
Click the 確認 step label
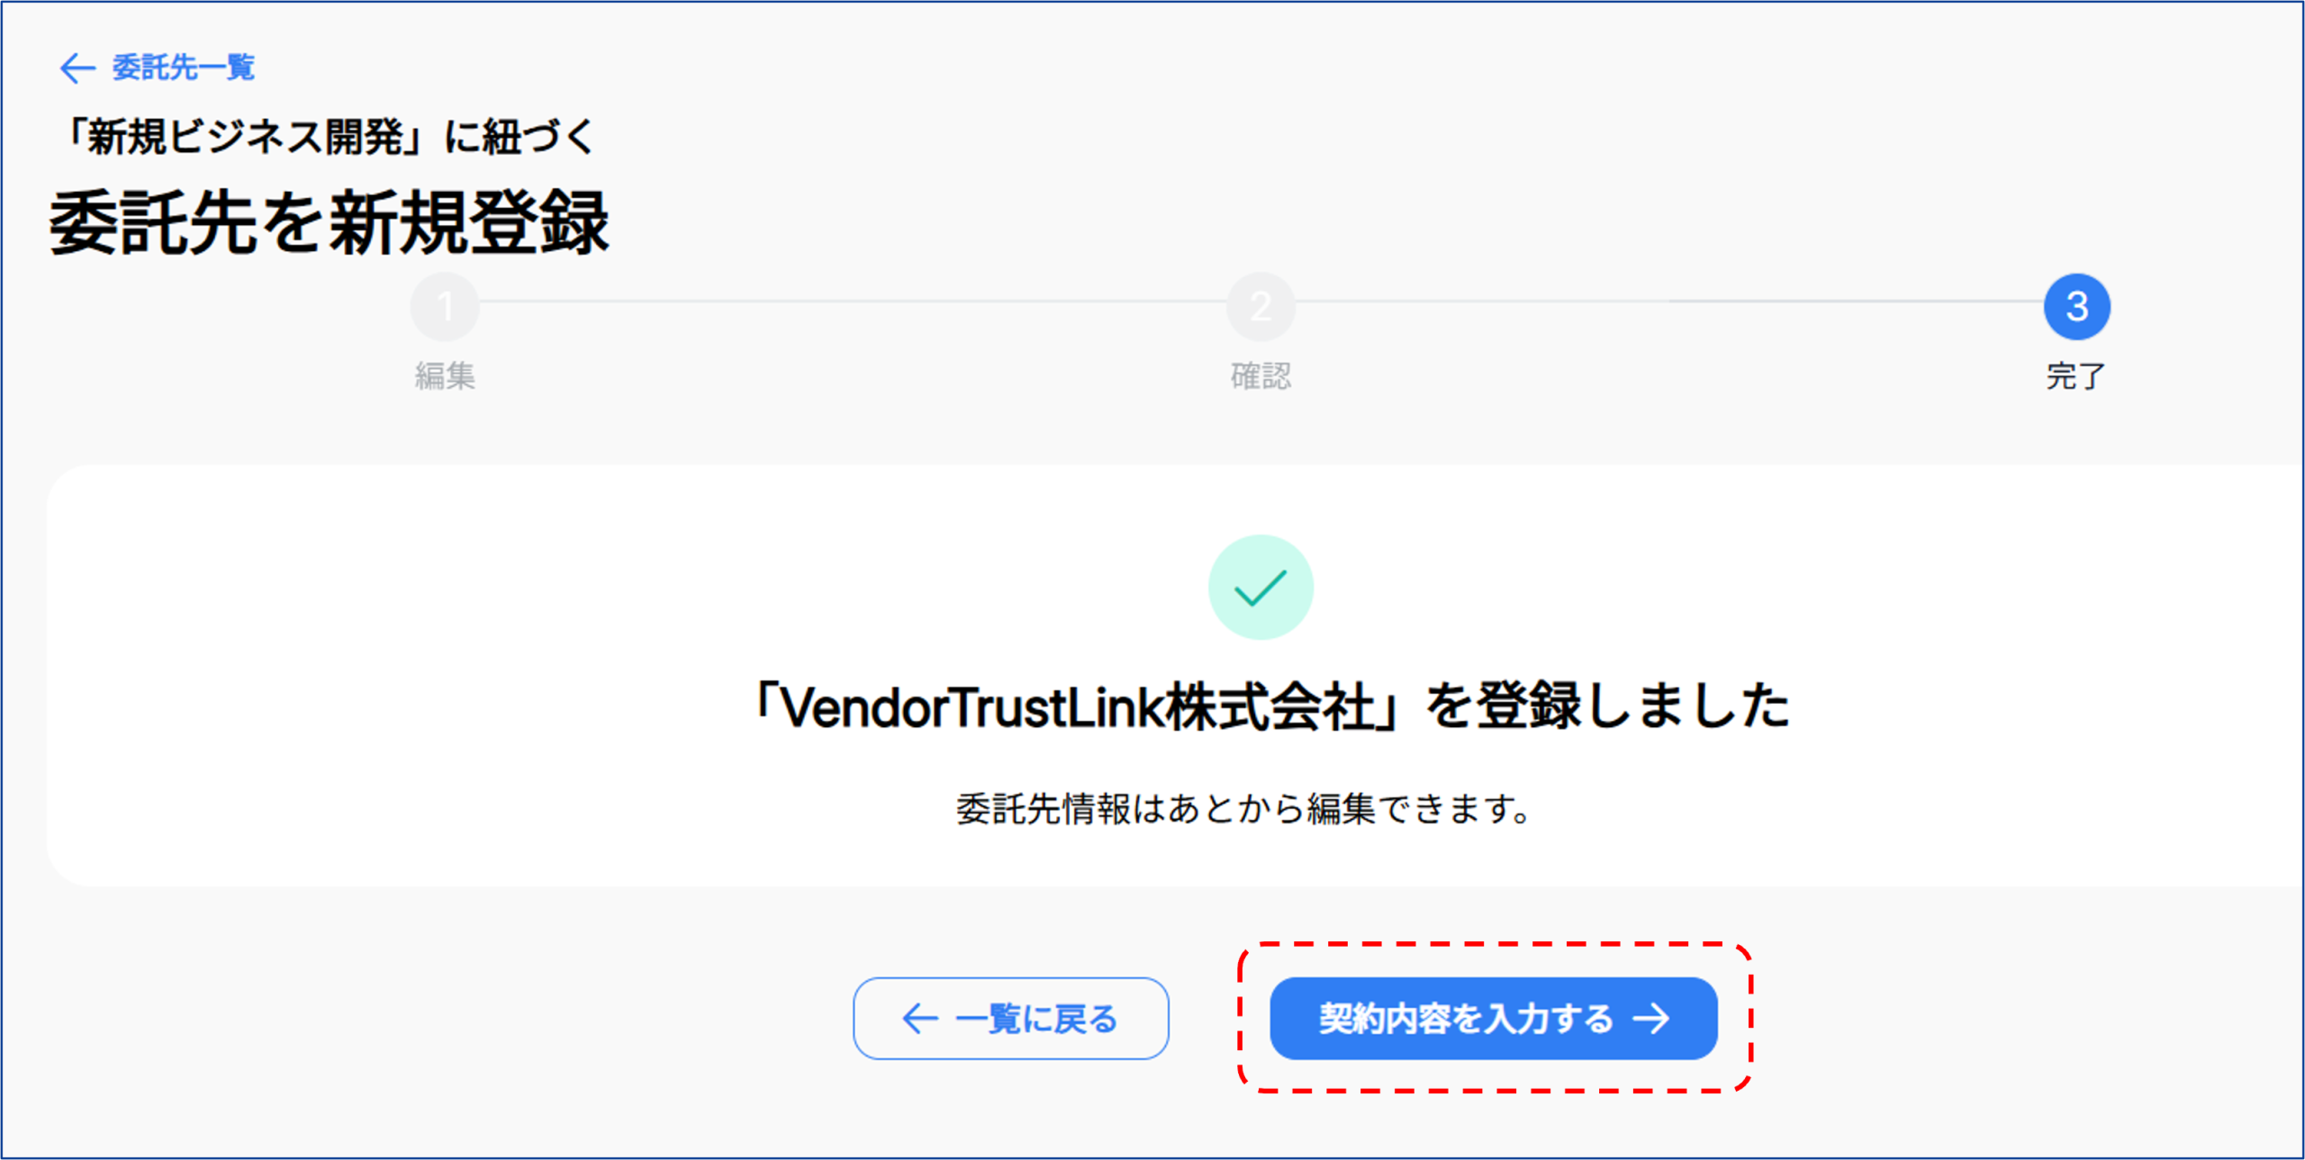(x=1261, y=375)
